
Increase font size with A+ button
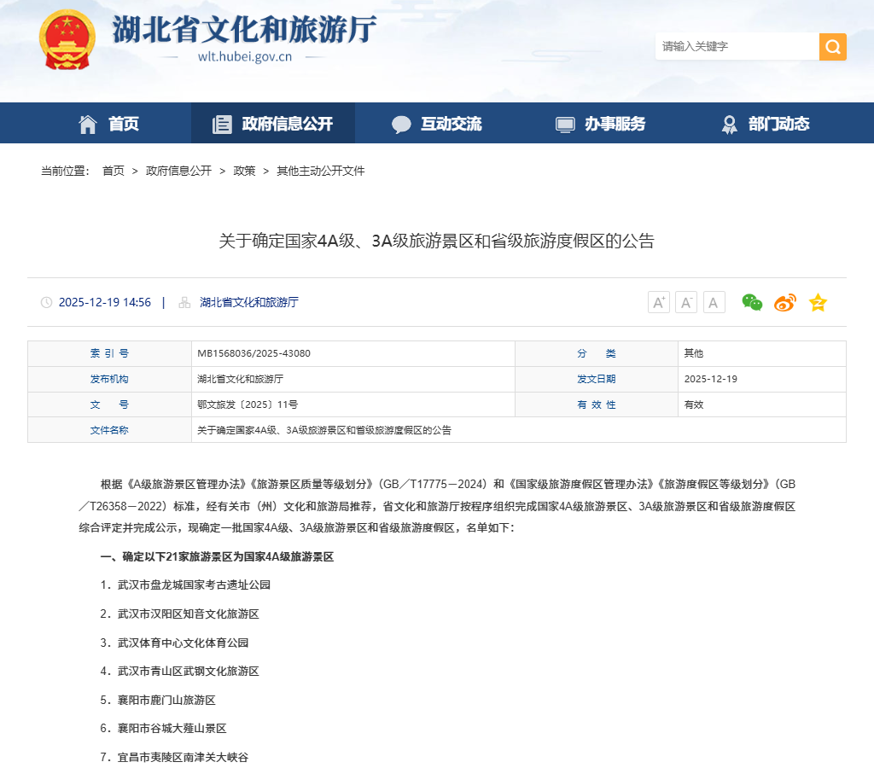(658, 302)
